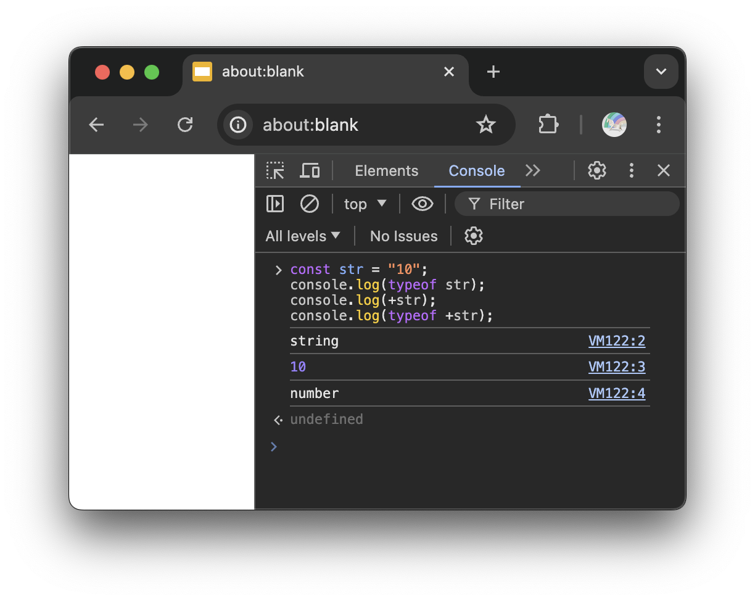Select the Console tab

coord(477,171)
